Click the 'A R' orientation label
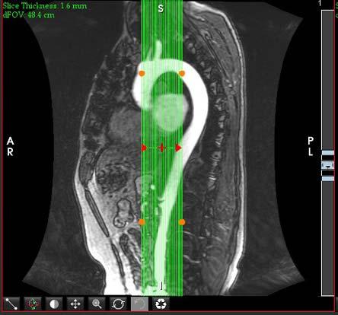Screen dimensions: 338x315 (x=10, y=146)
